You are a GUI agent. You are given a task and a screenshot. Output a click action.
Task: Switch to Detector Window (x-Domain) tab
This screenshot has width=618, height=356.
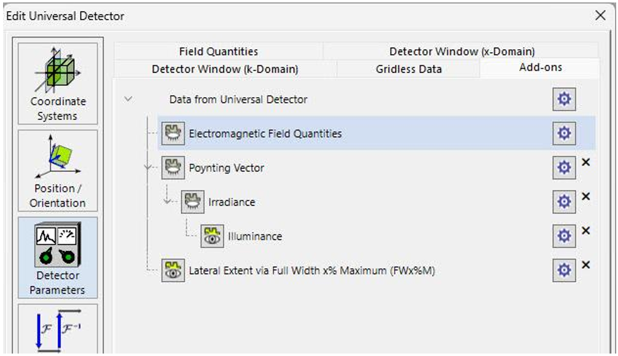pos(461,51)
